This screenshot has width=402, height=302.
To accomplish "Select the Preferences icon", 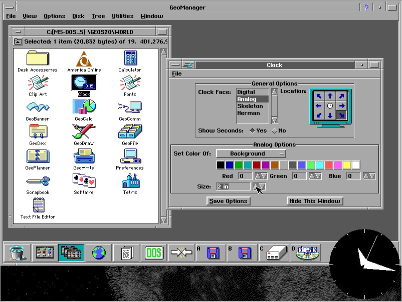I will [130, 159].
